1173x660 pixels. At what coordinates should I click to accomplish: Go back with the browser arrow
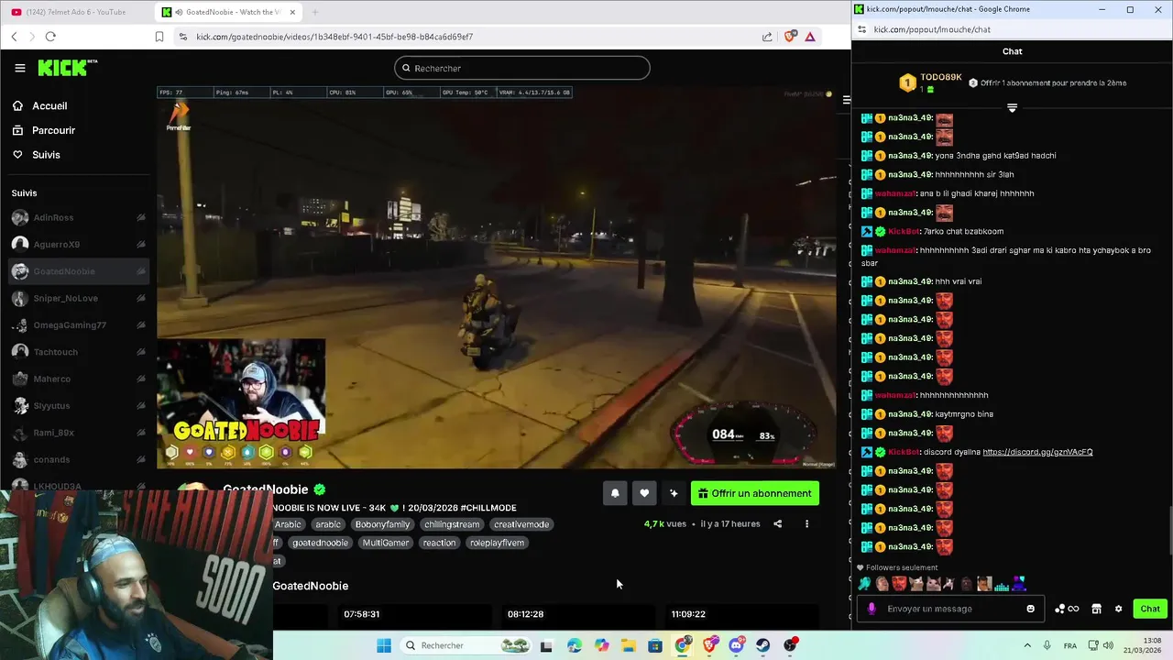point(14,37)
